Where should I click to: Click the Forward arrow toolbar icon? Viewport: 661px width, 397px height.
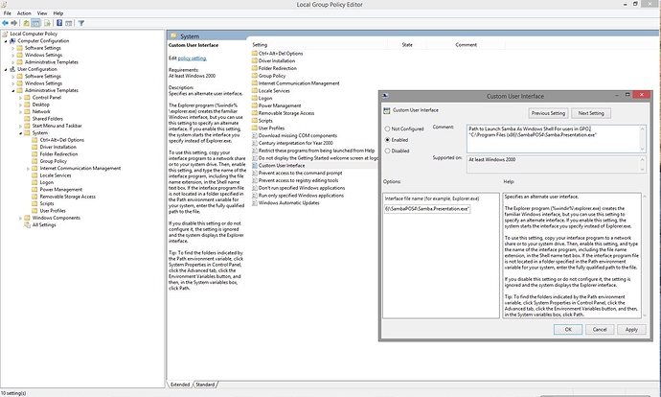point(14,23)
